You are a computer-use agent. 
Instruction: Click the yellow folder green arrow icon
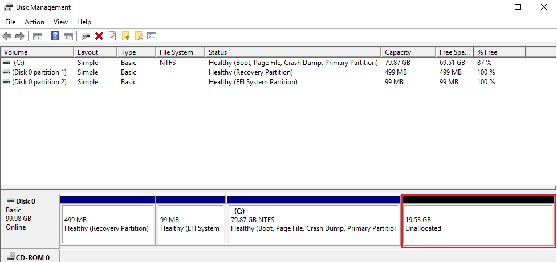pyautogui.click(x=126, y=36)
